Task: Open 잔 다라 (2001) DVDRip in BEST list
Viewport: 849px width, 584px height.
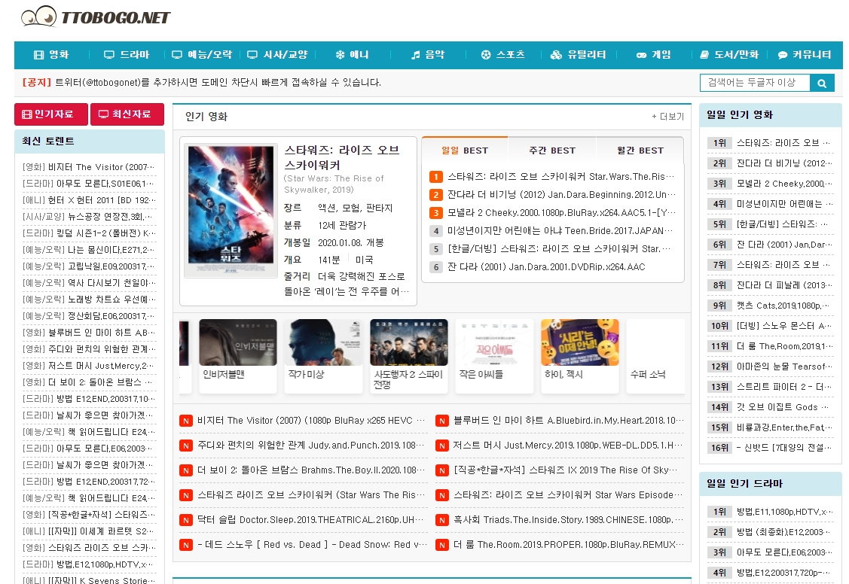Action: pyautogui.click(x=546, y=267)
